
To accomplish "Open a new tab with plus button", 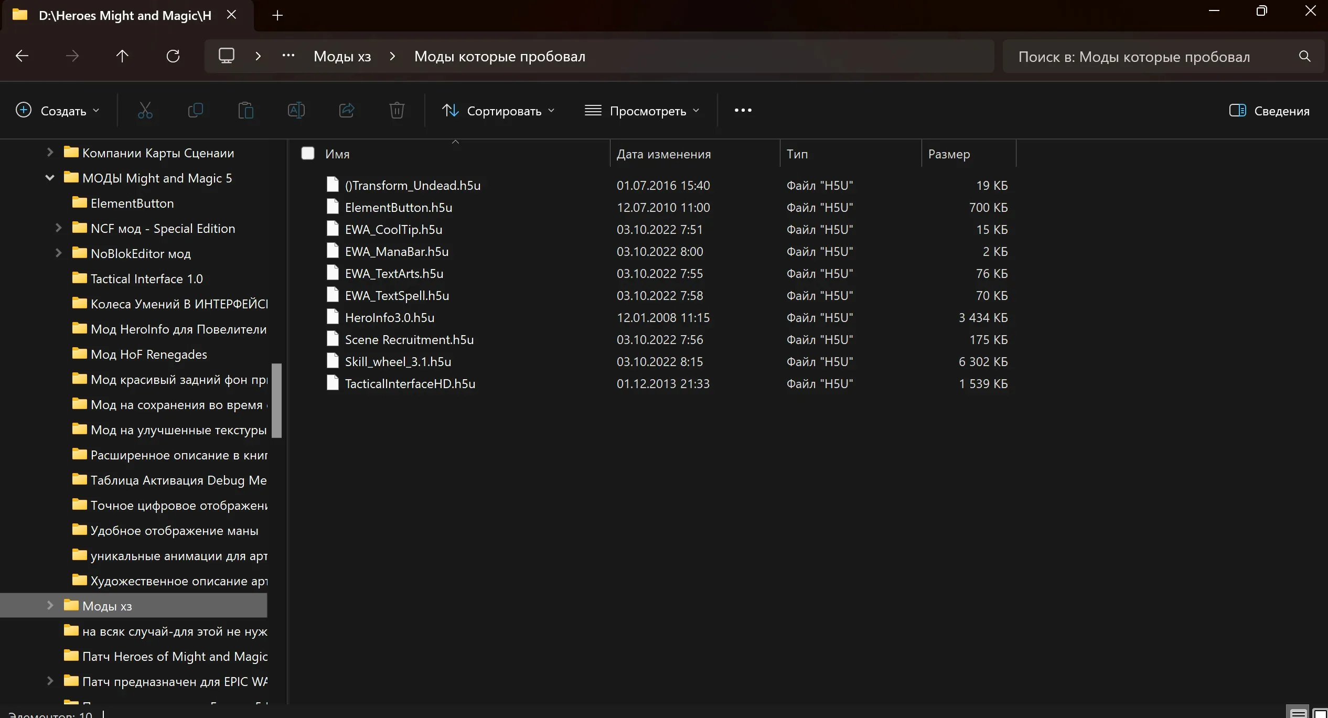I will [x=277, y=15].
